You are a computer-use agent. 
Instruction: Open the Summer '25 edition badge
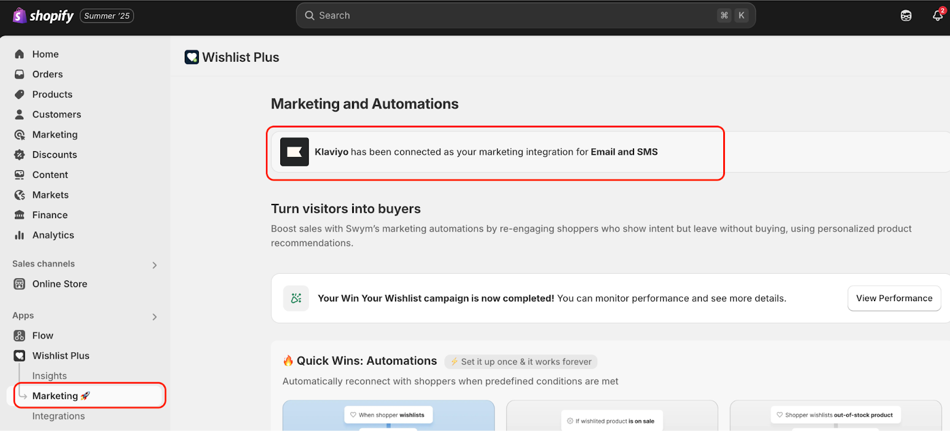pos(107,16)
